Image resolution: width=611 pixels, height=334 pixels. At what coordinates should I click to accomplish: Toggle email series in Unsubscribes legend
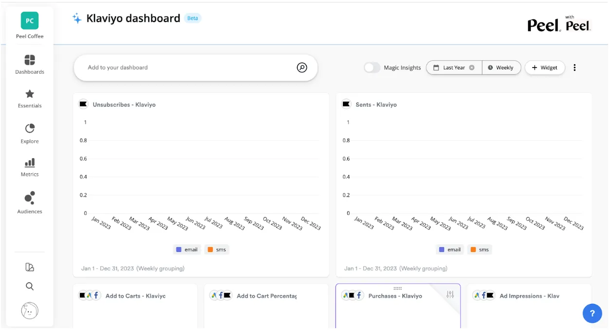[x=187, y=250]
